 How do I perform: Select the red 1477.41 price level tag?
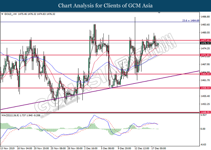point(204,40)
